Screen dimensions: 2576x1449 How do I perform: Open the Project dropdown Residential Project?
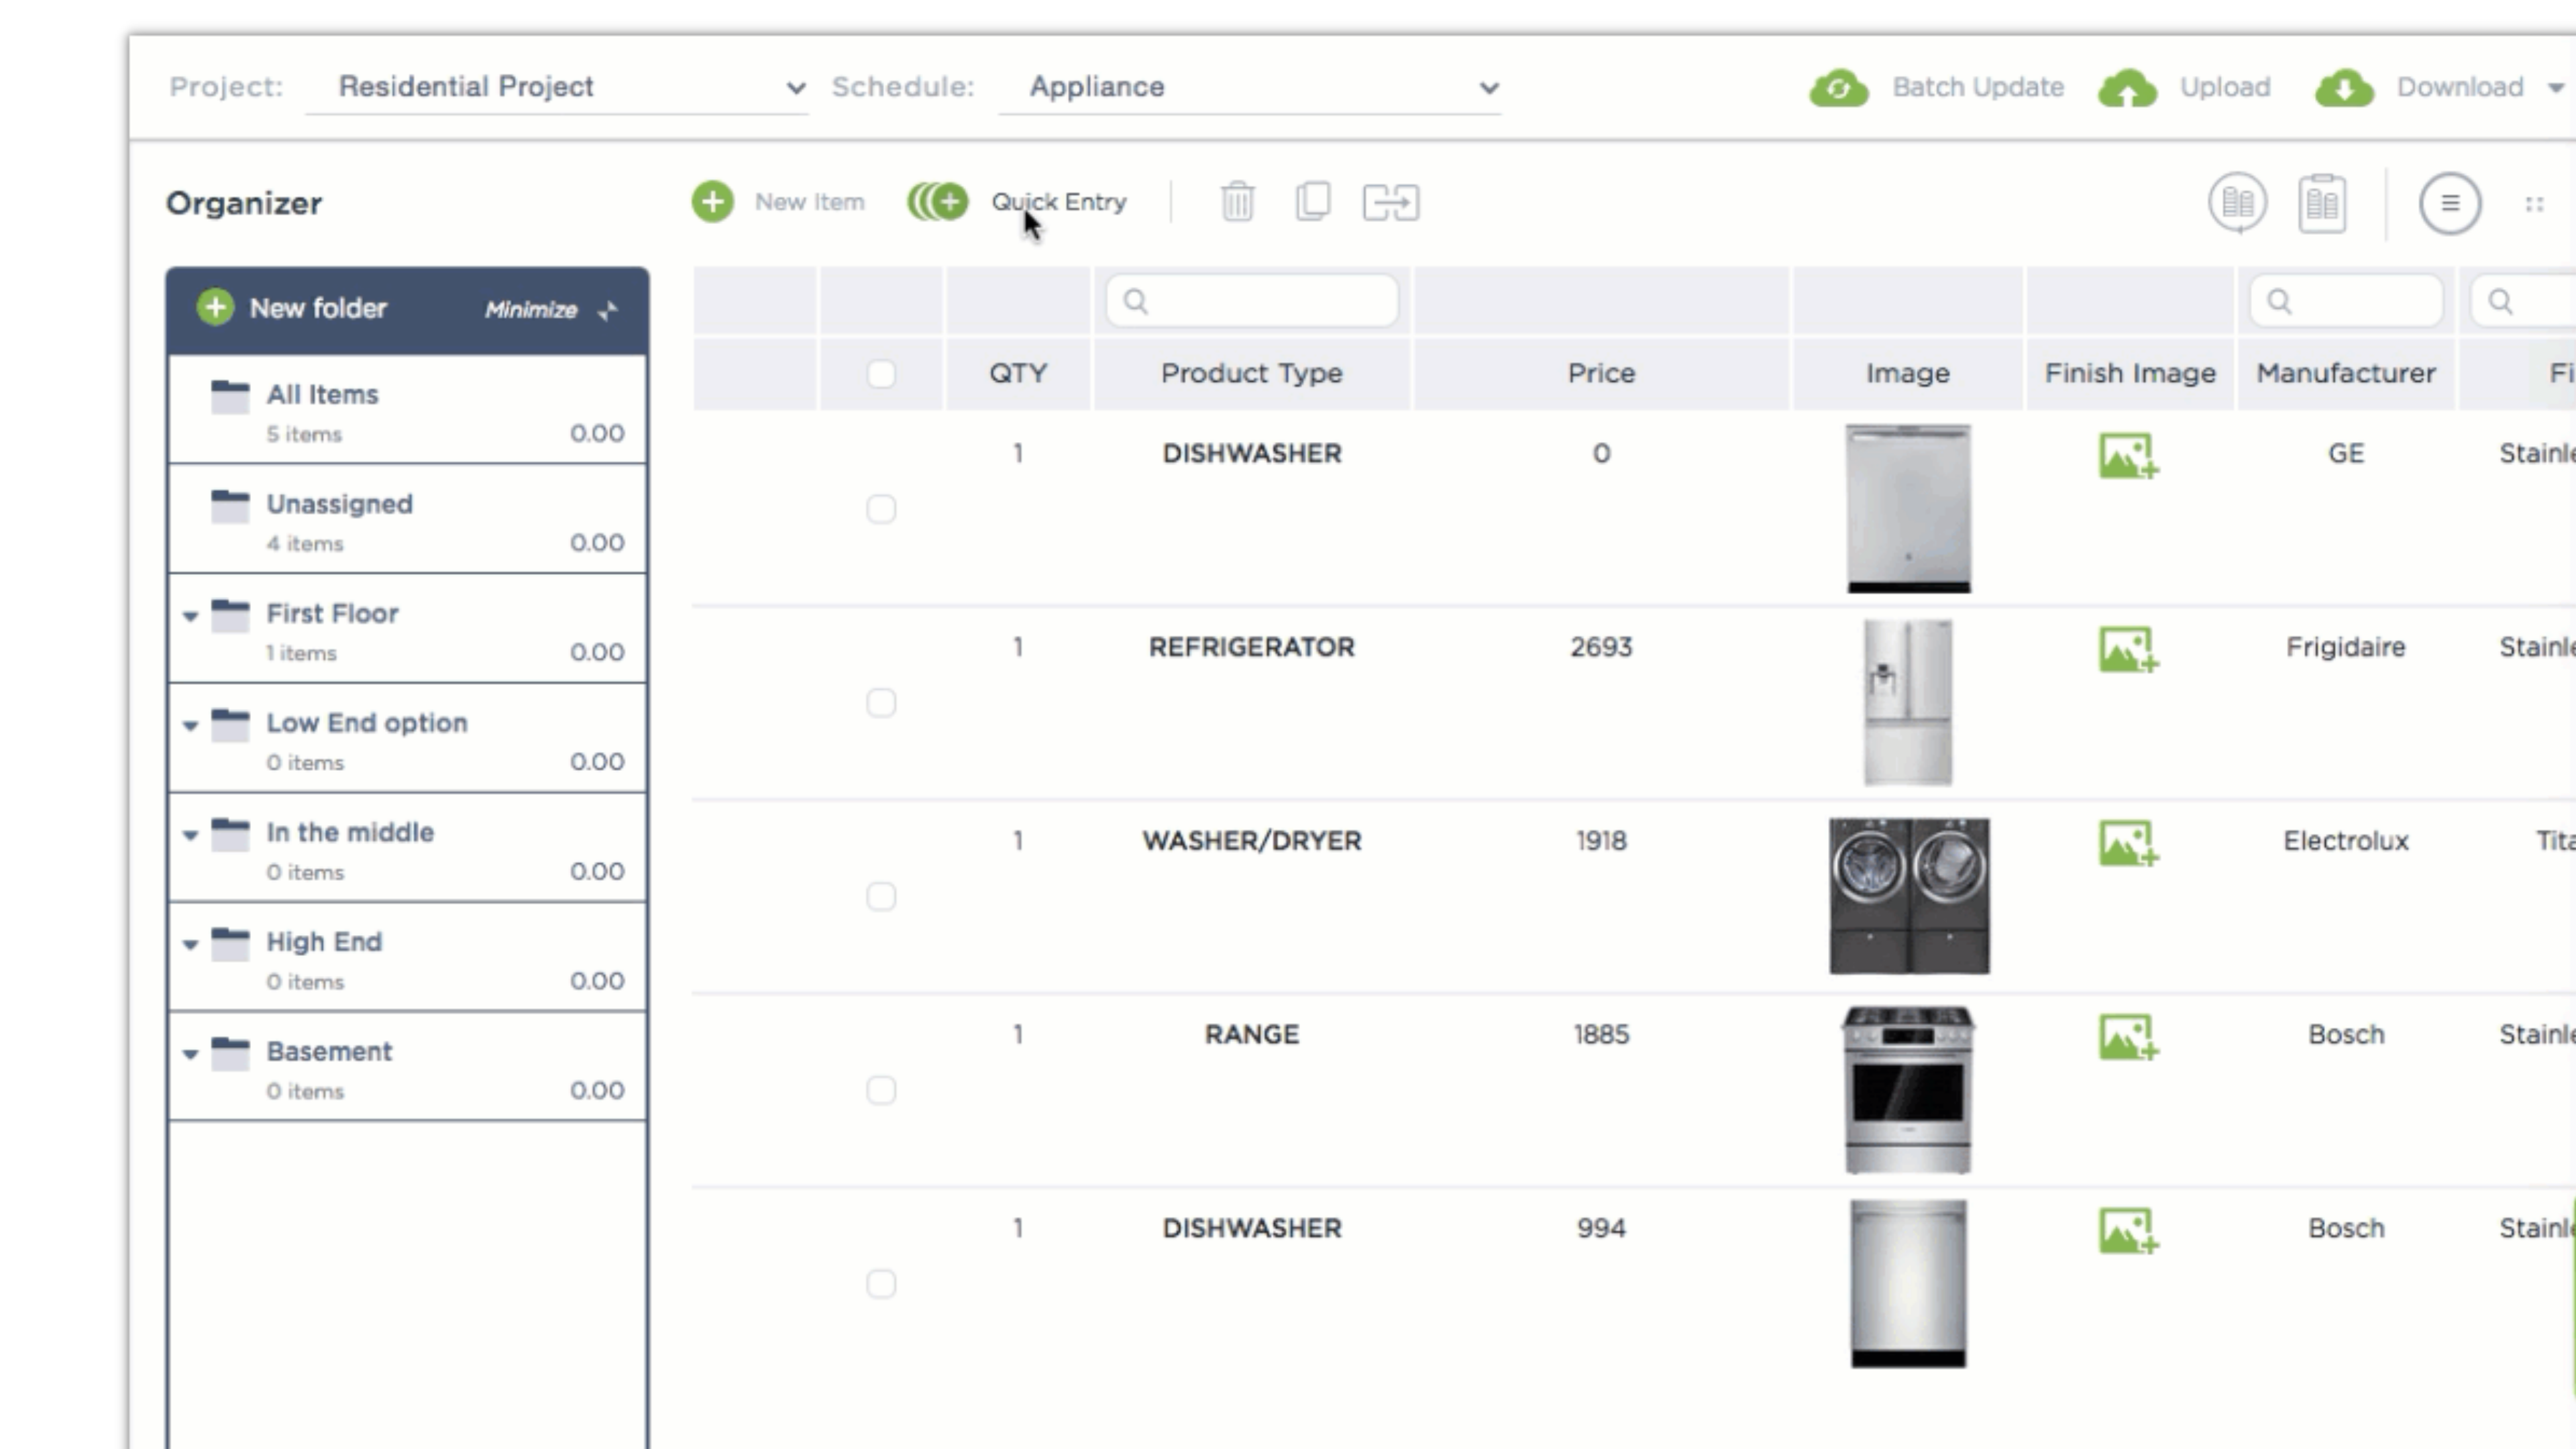[x=557, y=88]
